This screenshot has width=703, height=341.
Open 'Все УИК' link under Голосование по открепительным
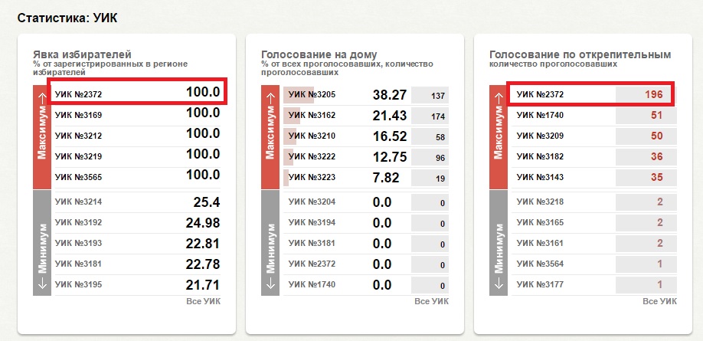tap(660, 301)
